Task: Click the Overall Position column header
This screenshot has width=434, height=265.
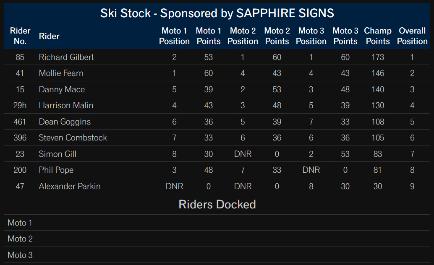Action: pos(412,36)
